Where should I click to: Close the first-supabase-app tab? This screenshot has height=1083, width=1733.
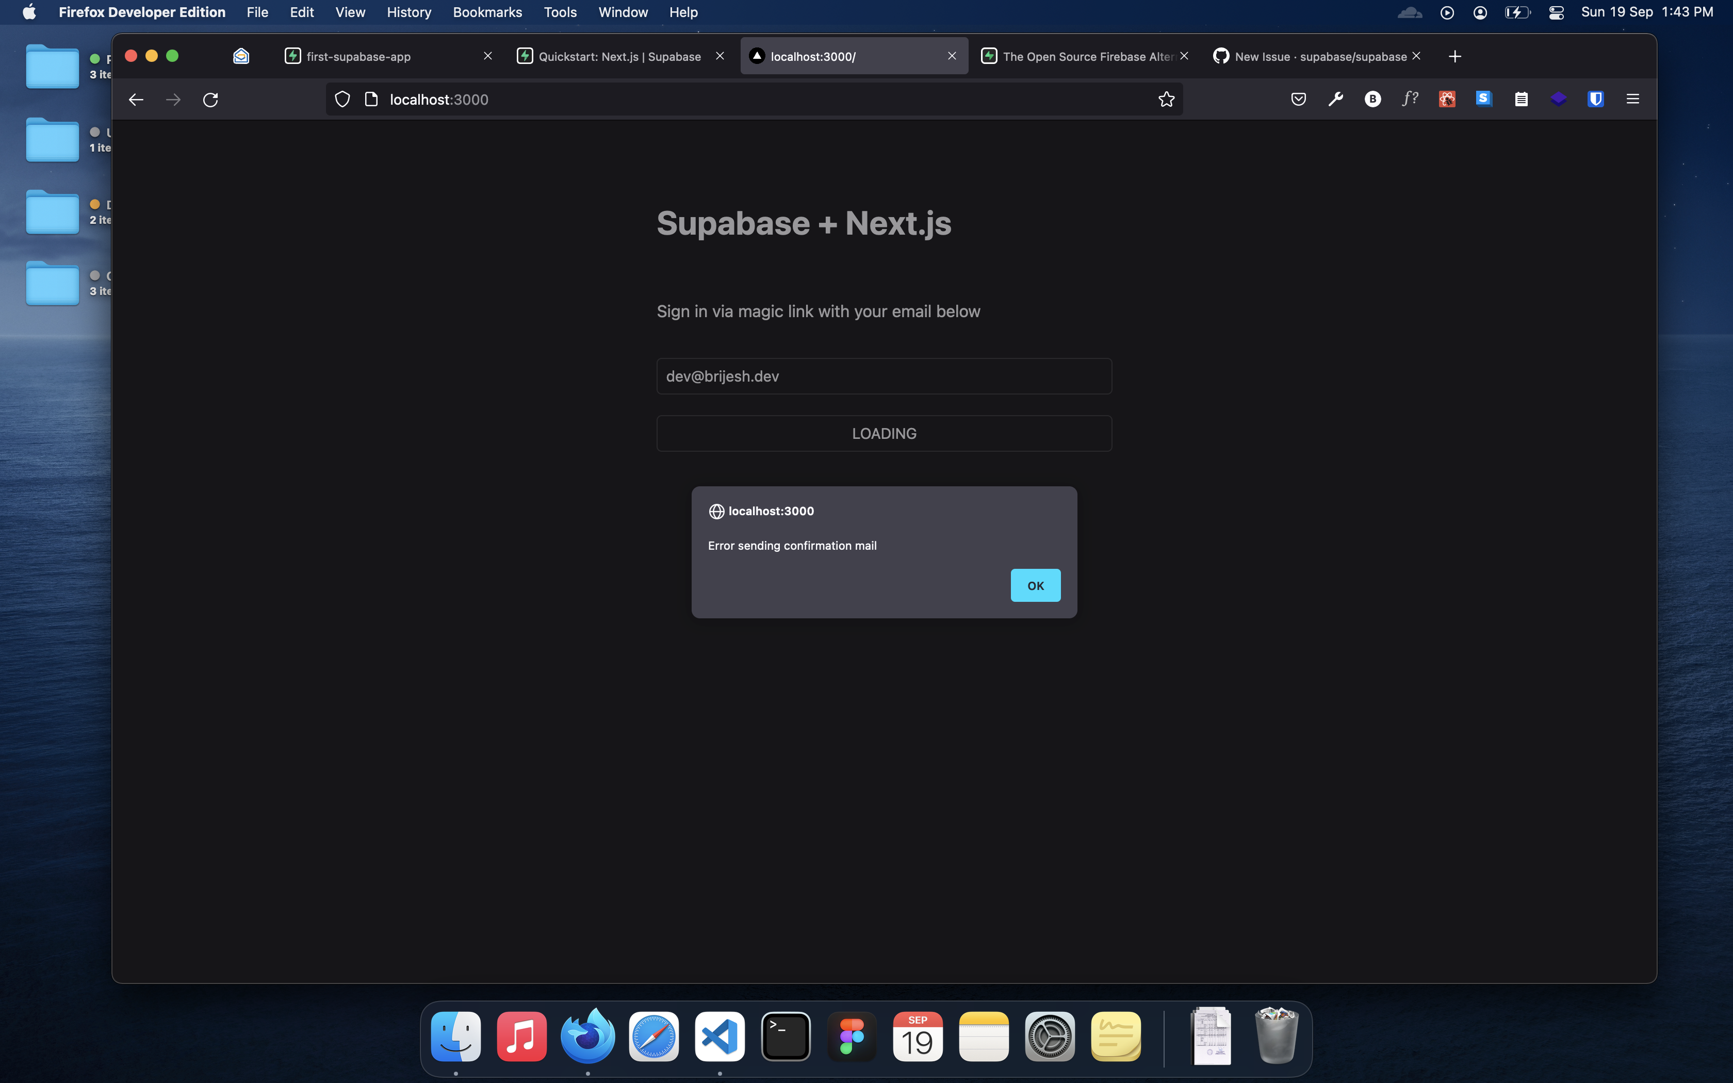pos(488,56)
